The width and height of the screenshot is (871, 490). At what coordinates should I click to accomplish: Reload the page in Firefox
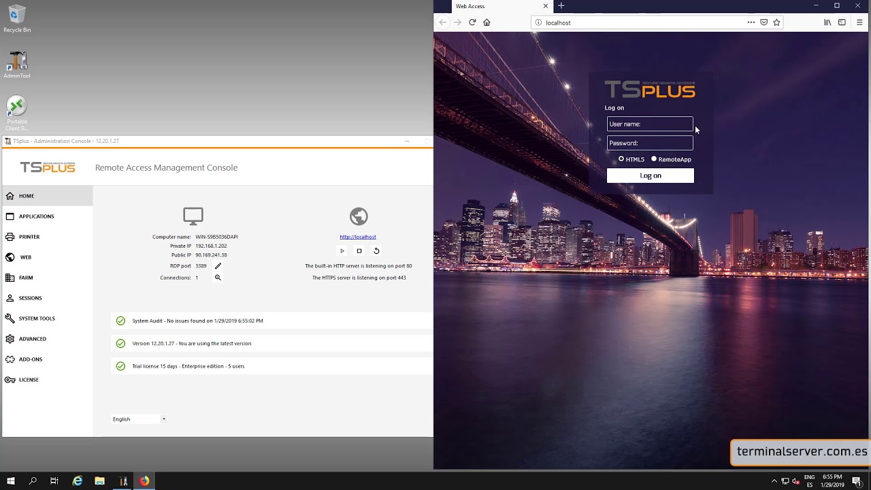tap(472, 22)
